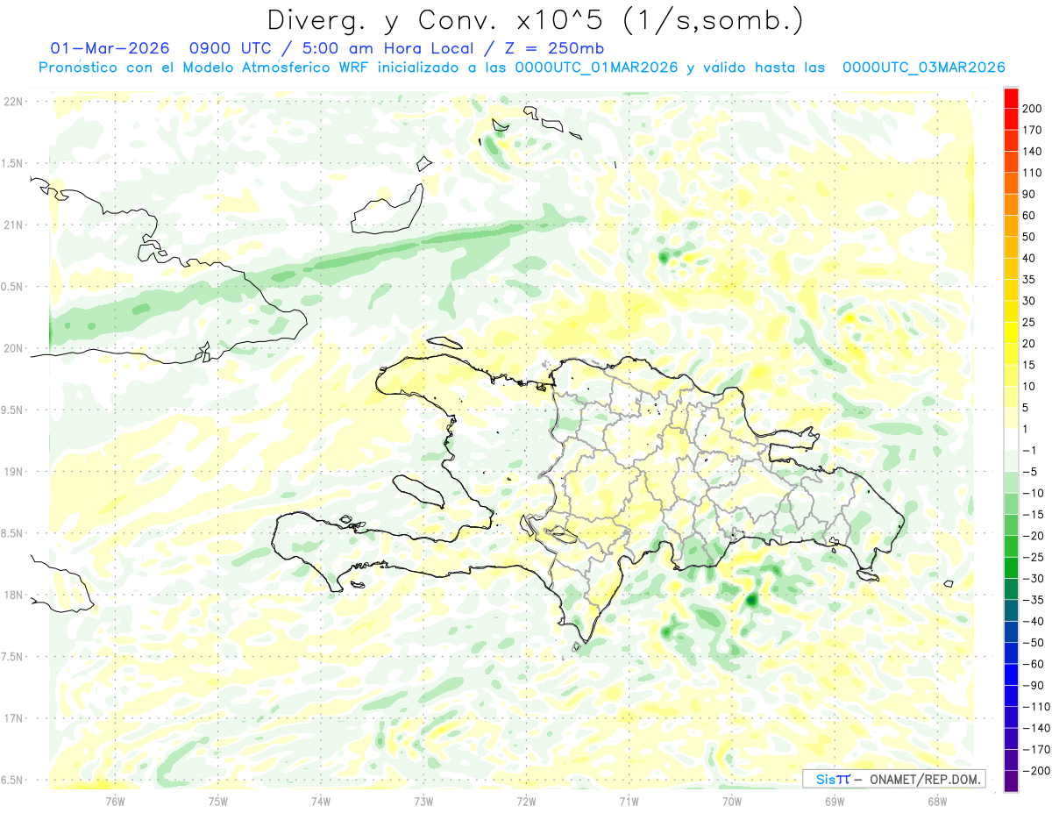Screen dimensions: 1052x813
Task: Click the '73W' longitude label
Action: pyautogui.click(x=423, y=801)
